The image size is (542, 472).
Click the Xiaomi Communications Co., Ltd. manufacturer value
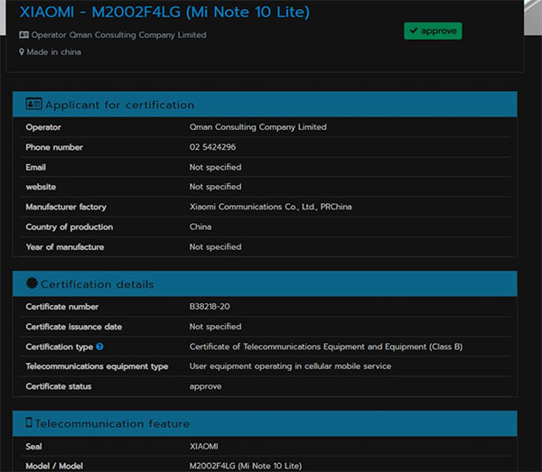pos(270,207)
